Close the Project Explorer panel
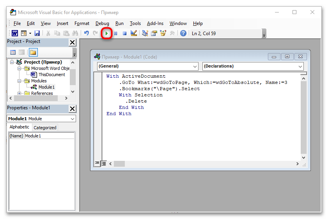 [73, 42]
